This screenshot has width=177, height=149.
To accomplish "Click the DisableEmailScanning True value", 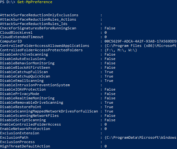I will click(109, 81).
